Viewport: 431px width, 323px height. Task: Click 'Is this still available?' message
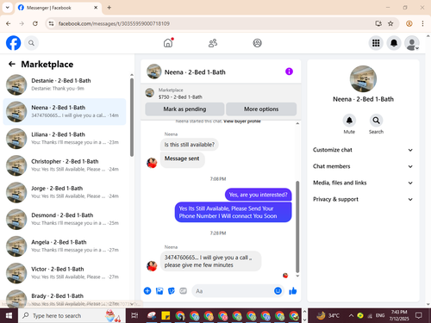coord(190,145)
